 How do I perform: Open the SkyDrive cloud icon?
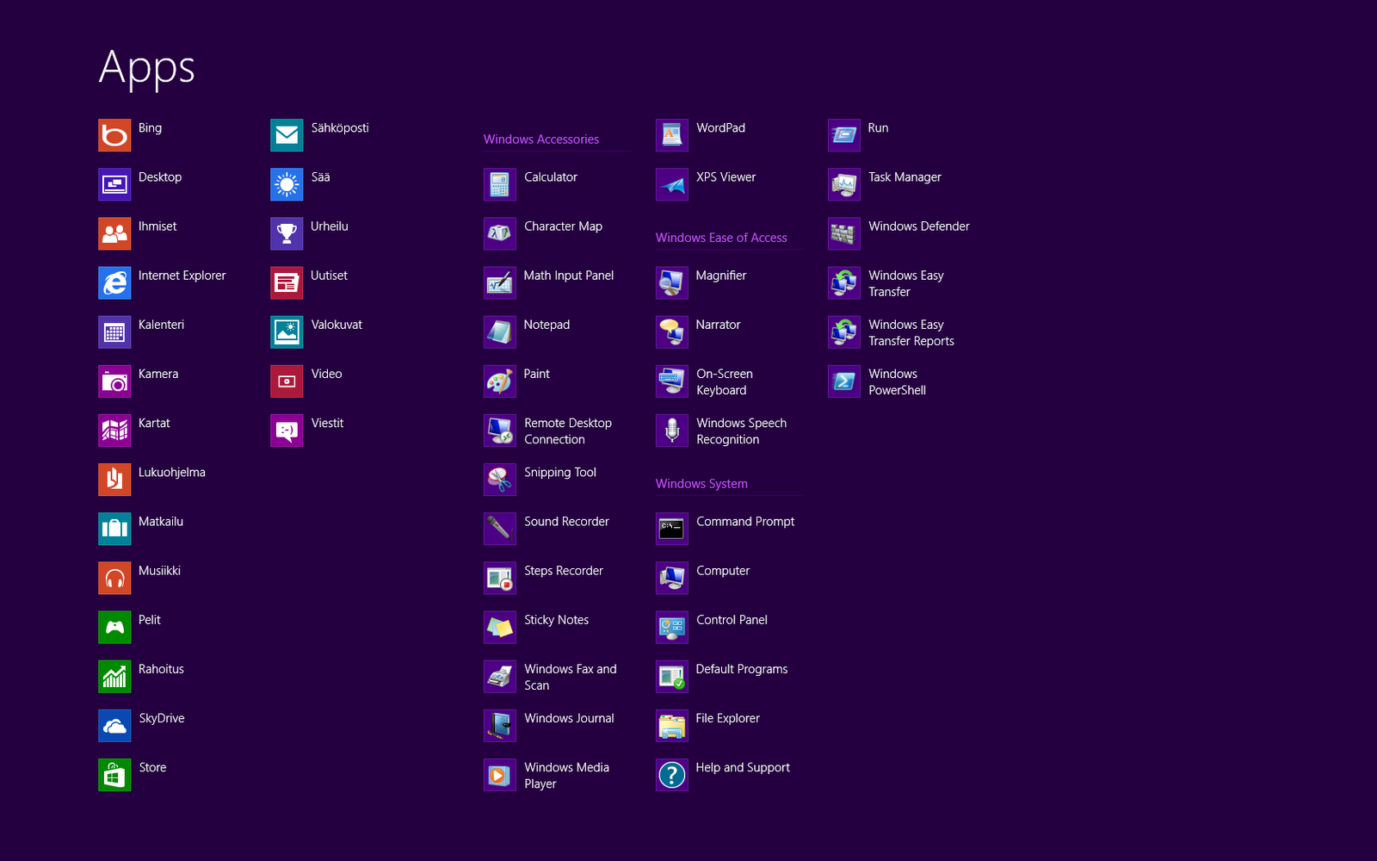[x=114, y=724]
